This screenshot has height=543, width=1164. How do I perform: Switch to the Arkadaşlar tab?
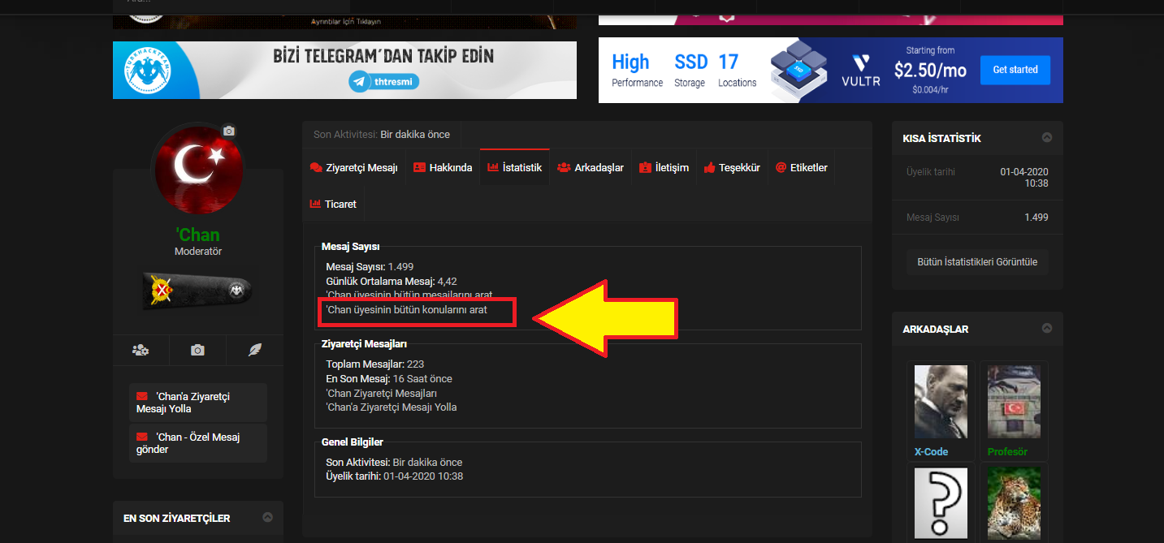pos(591,167)
